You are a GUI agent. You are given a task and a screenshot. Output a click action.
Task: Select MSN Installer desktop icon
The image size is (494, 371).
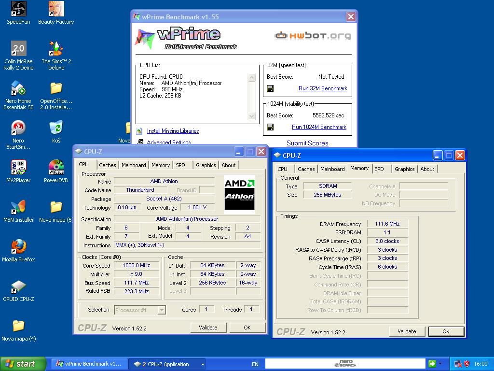point(18,211)
